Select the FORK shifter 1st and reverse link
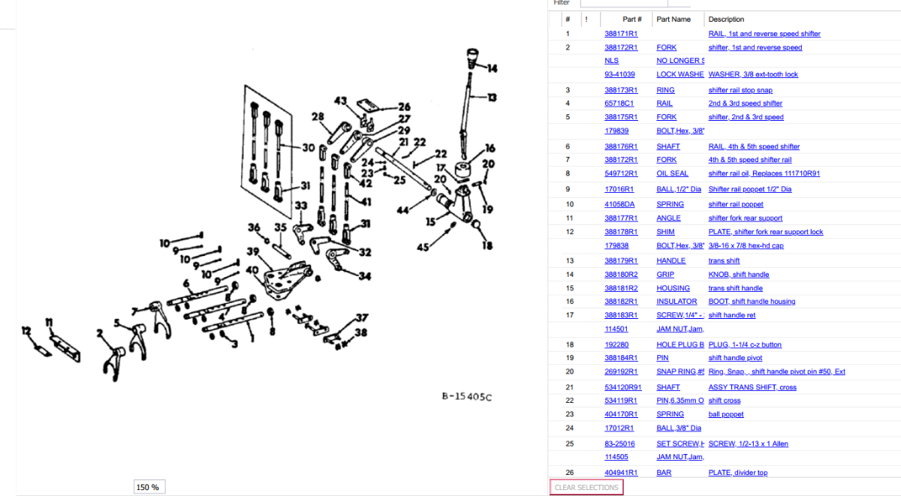901x496 pixels. click(x=667, y=47)
